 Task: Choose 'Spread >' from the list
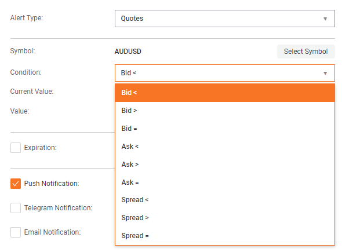click(225, 218)
